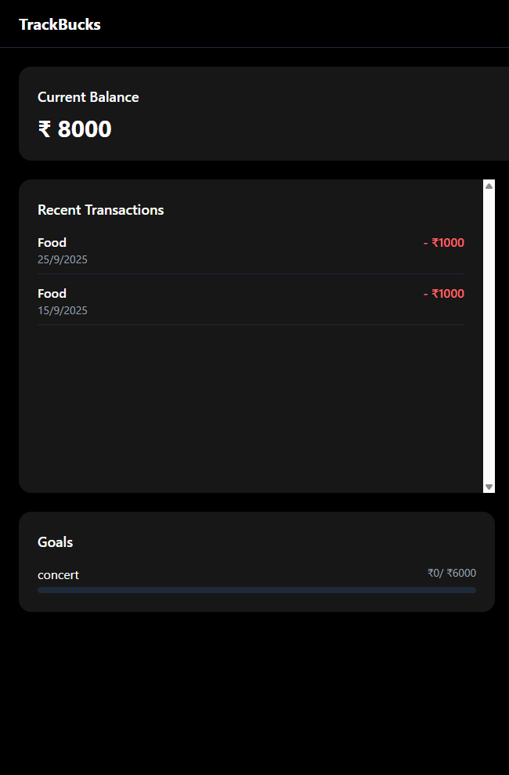This screenshot has width=509, height=775.
Task: Click the Goals heading
Action: pyautogui.click(x=55, y=542)
